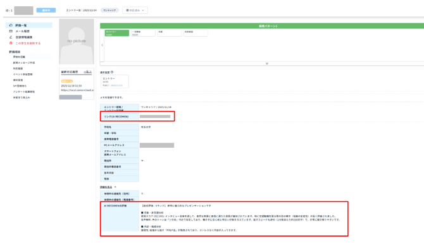Click the green エントリー step box
Viewport: 424px width, 243px height.
pyautogui.click(x=117, y=33)
